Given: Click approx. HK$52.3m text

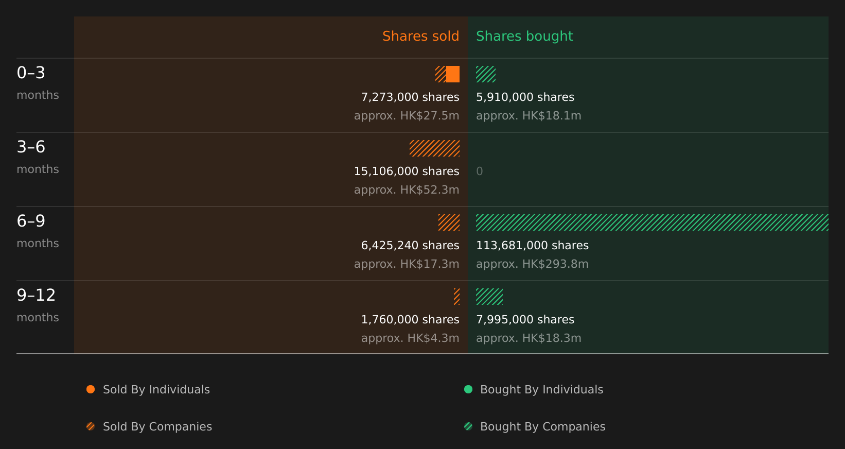Looking at the screenshot, I should click(x=407, y=190).
